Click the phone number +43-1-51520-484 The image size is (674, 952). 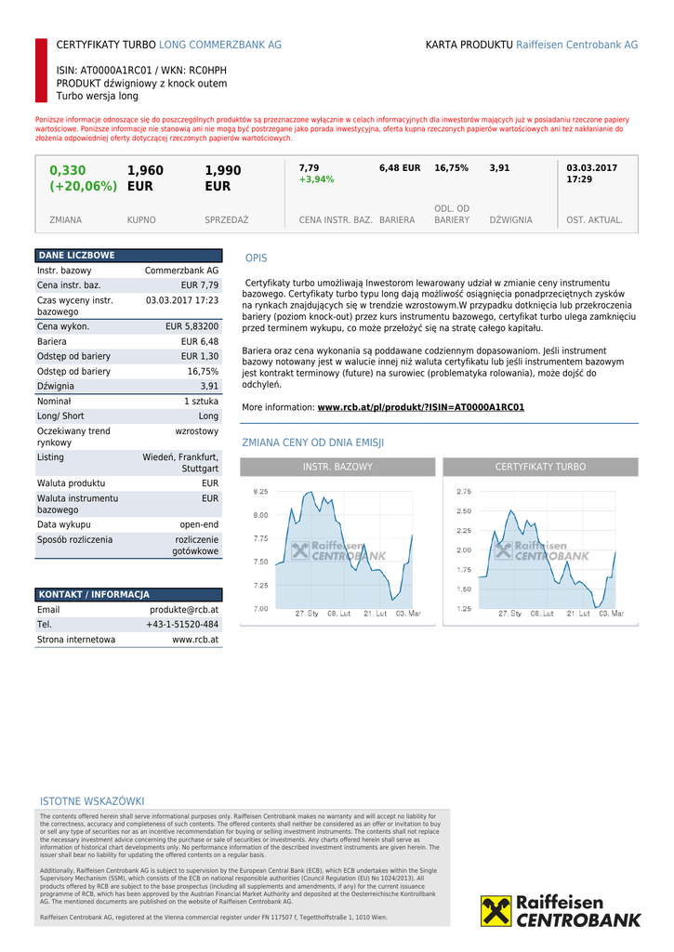tap(182, 625)
